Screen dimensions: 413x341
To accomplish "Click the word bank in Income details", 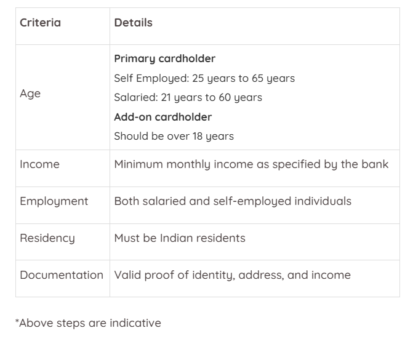I will (x=375, y=164).
